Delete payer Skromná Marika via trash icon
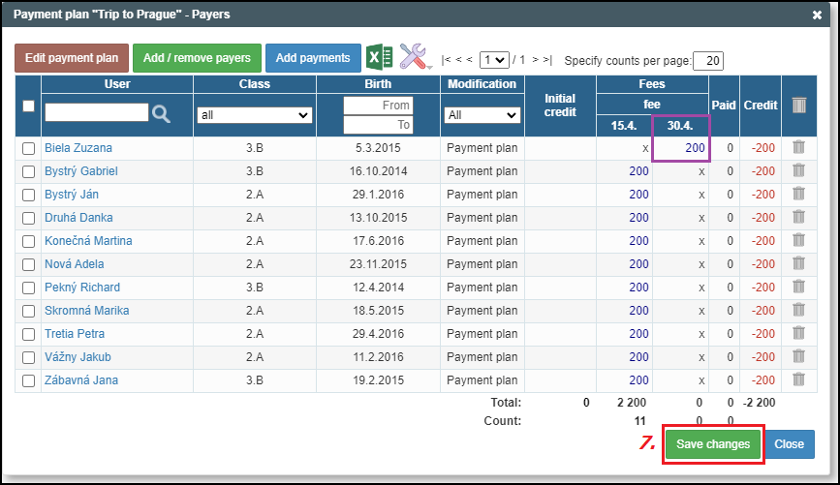 click(798, 310)
